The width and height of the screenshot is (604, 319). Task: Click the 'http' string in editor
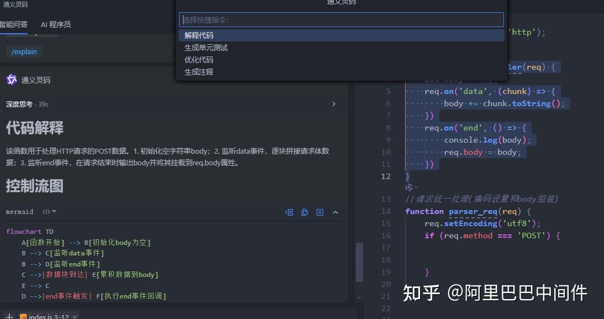tap(522, 33)
